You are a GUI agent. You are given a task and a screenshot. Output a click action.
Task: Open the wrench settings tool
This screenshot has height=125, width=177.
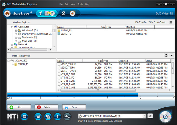67,116
